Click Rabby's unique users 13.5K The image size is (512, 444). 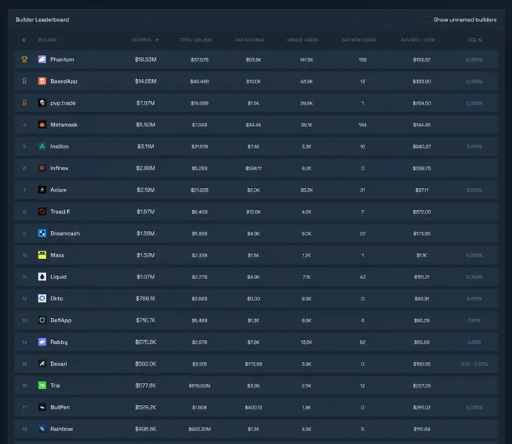306,342
